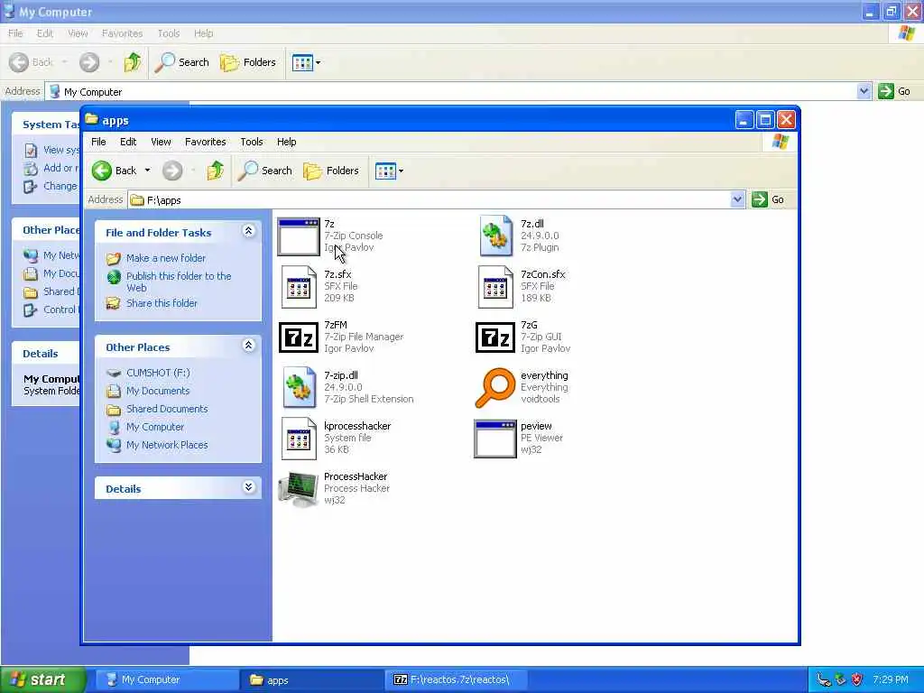Switch to apps taskbar button
Image resolution: width=924 pixels, height=693 pixels.
(311, 680)
